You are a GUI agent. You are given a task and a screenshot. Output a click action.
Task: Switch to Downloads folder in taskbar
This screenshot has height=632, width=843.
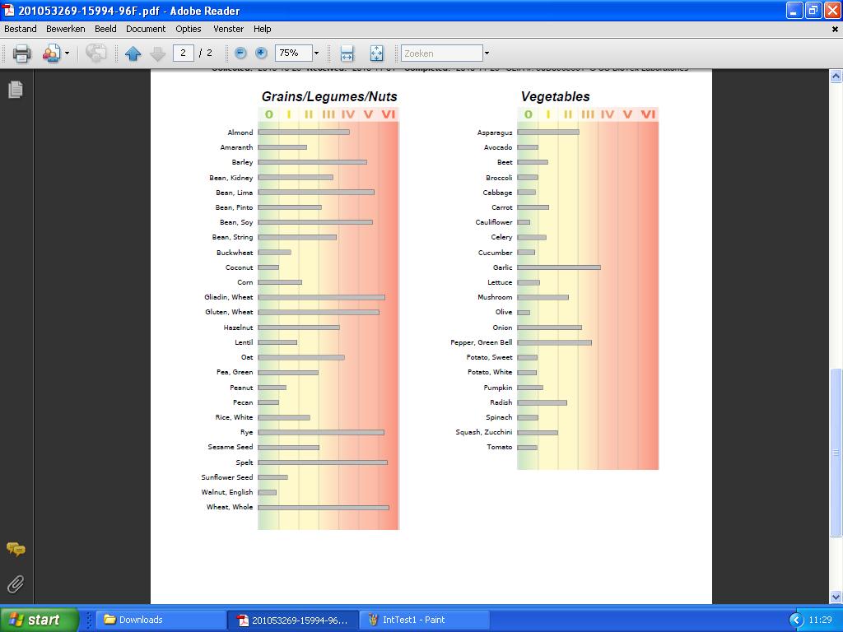click(x=161, y=620)
